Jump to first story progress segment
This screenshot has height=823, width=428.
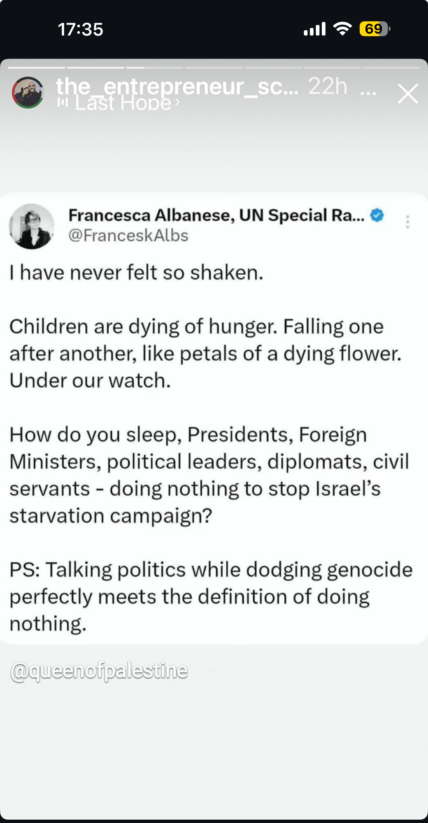click(36, 68)
